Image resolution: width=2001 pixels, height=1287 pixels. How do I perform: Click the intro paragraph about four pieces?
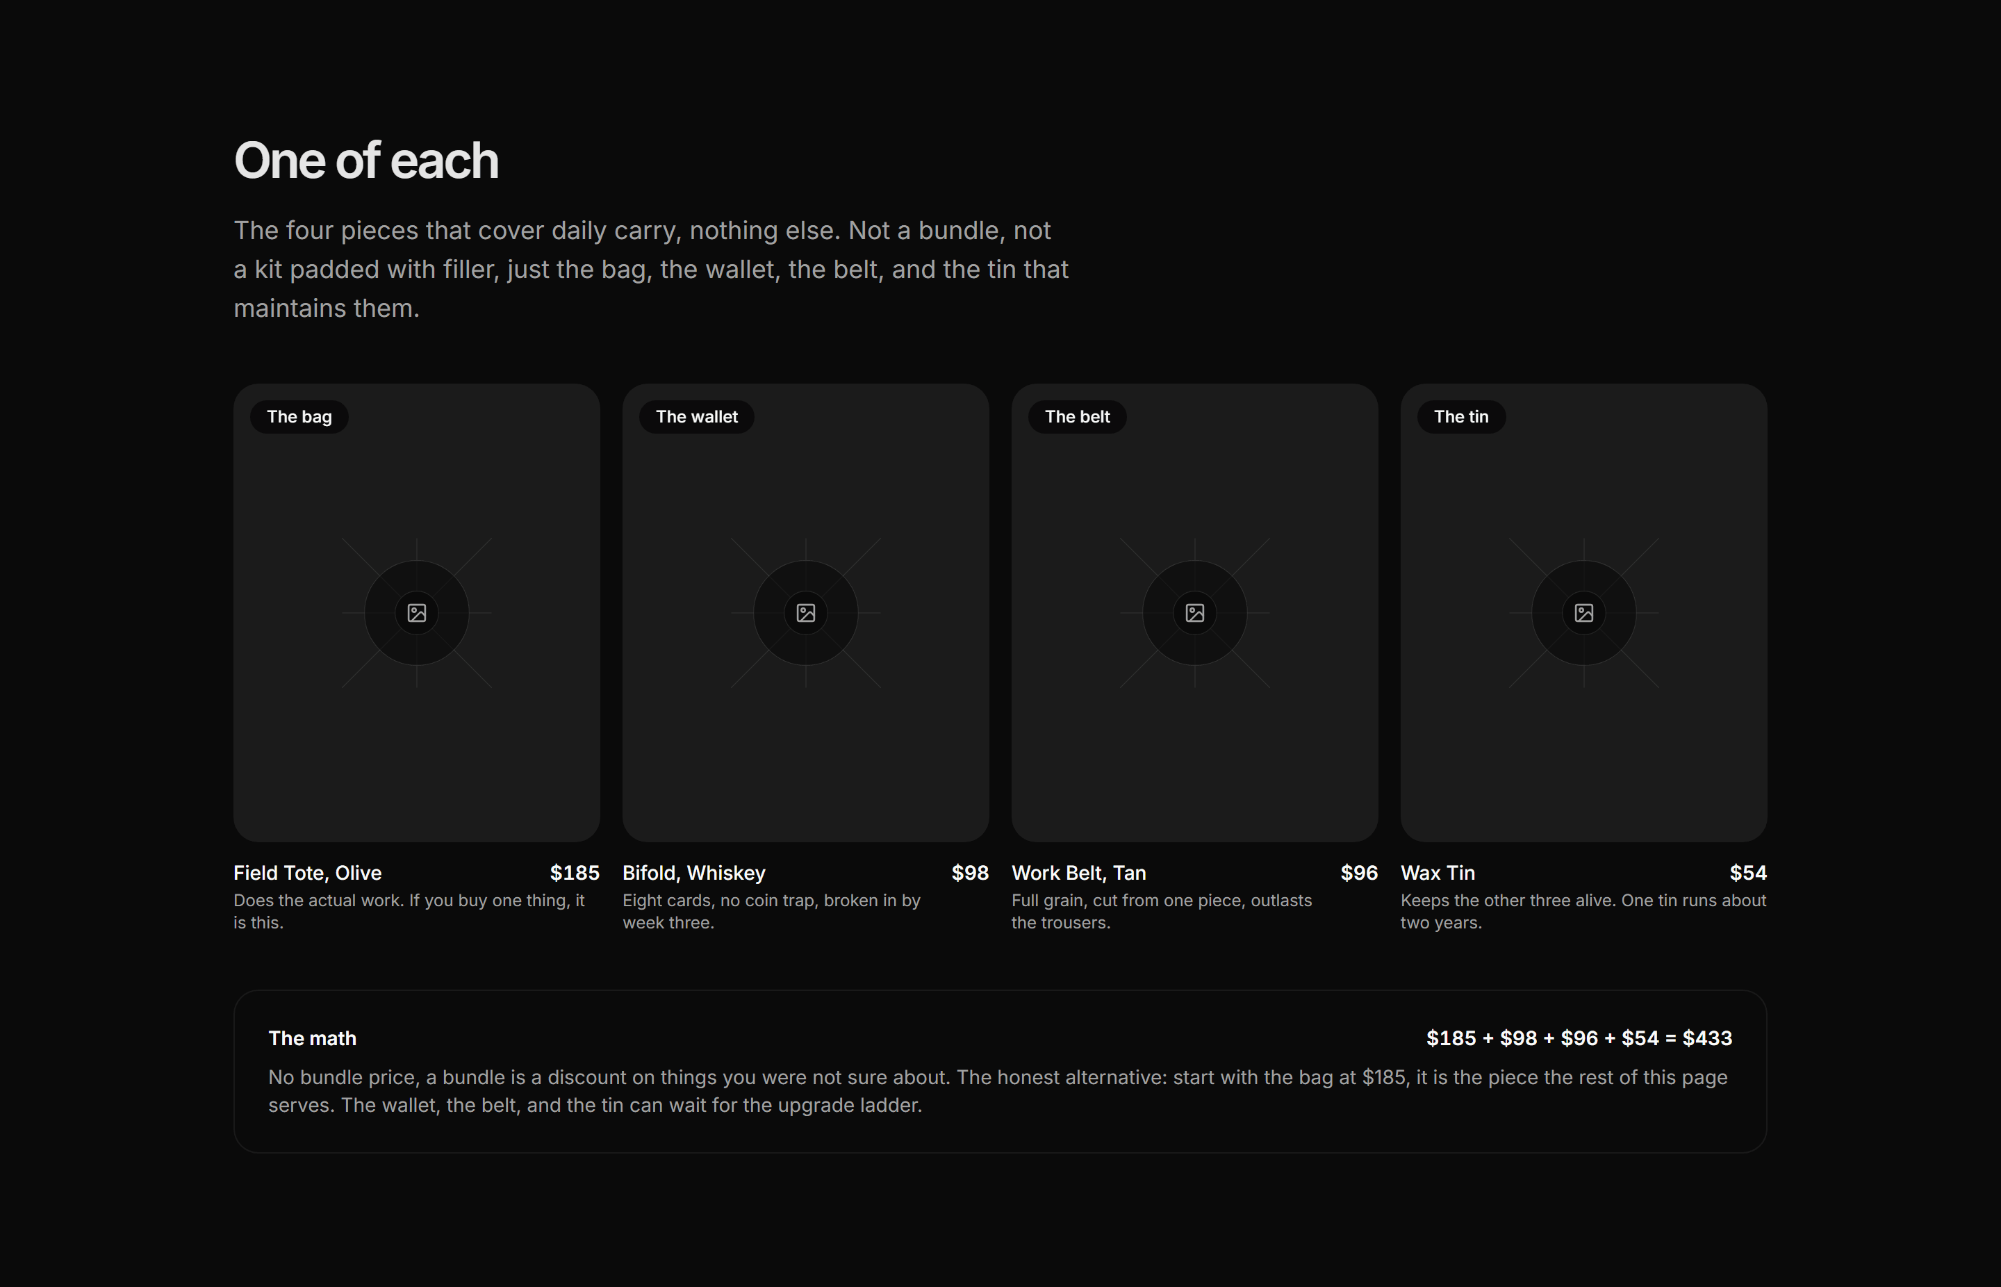coord(651,269)
